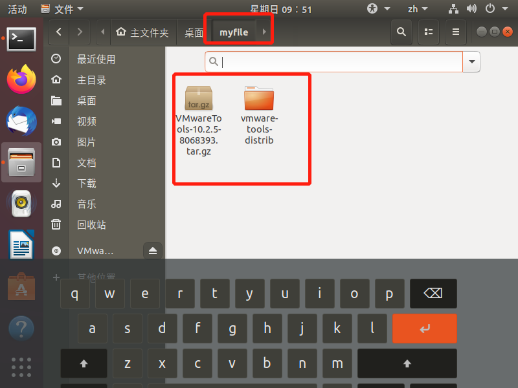Open 主目录 in the sidebar
The image size is (518, 388).
click(x=91, y=80)
